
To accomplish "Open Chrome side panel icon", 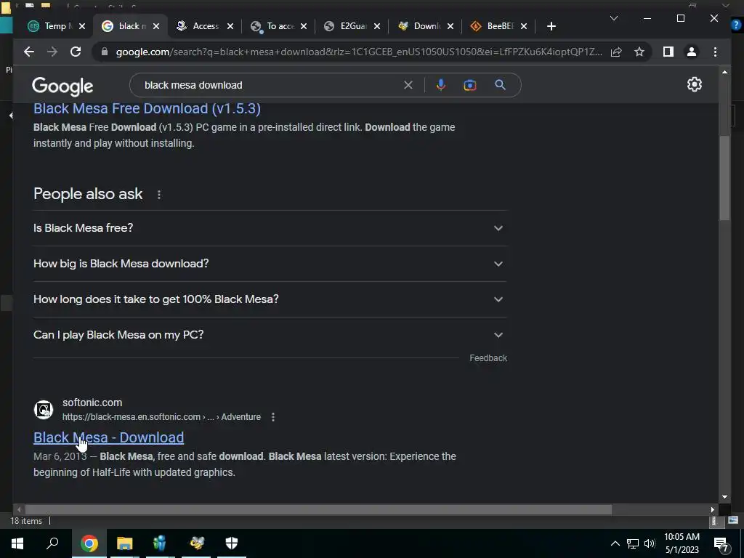I will tap(668, 52).
